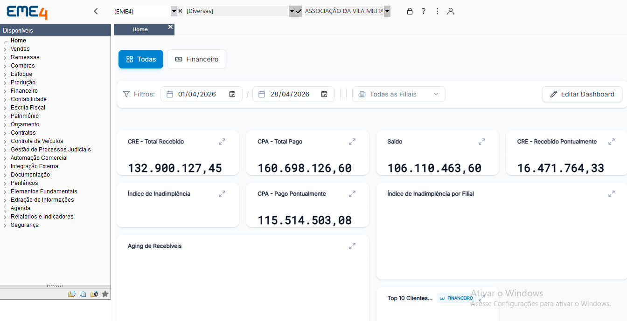Viewport: 627px width, 321px height.
Task: Expand the Índice de Inadimplência por Filial card
Action: [x=612, y=194]
